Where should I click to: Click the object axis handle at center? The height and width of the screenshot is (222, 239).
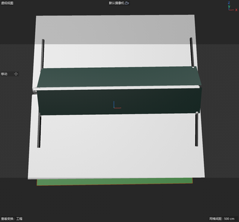click(x=117, y=105)
